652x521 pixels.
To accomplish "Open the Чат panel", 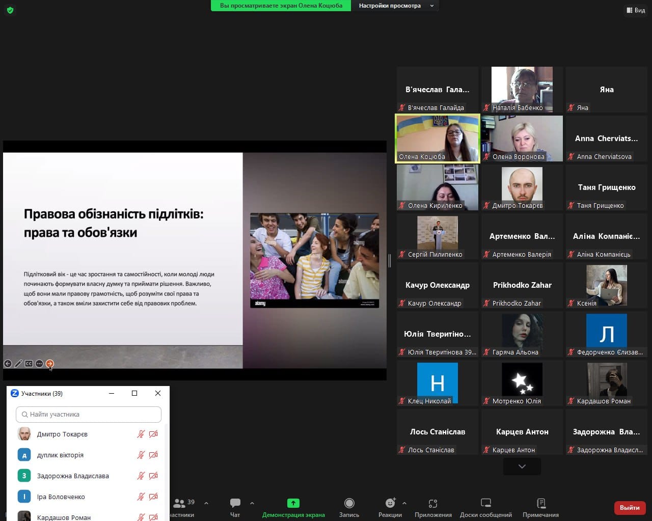I will pos(235,507).
